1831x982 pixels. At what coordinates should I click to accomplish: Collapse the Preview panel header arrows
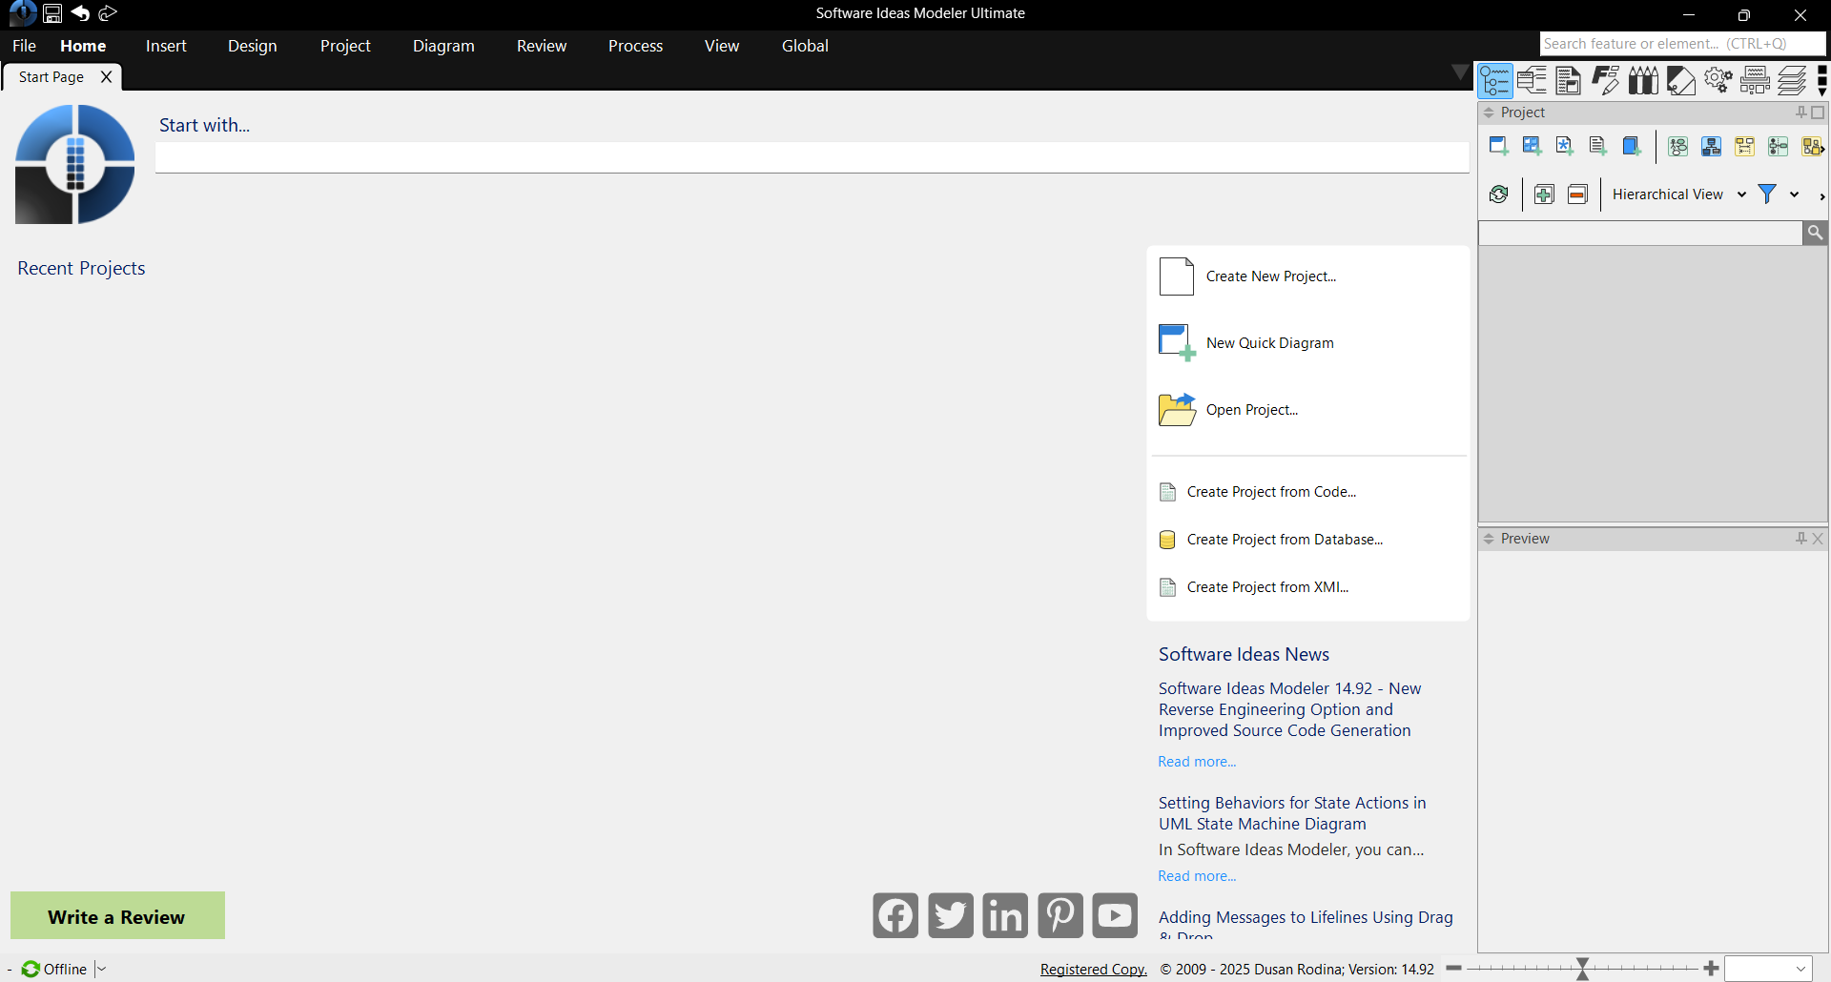pos(1489,539)
